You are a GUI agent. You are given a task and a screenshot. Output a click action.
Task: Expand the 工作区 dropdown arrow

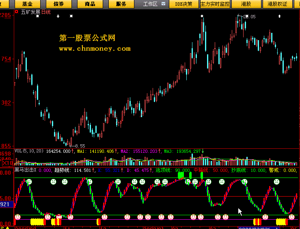pos(163,4)
